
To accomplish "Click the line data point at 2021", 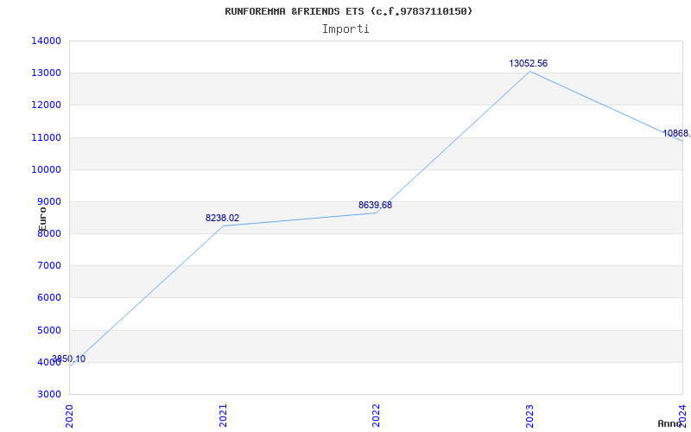I will click(x=223, y=226).
